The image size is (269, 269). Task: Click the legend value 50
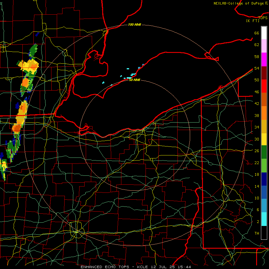coord(257,80)
